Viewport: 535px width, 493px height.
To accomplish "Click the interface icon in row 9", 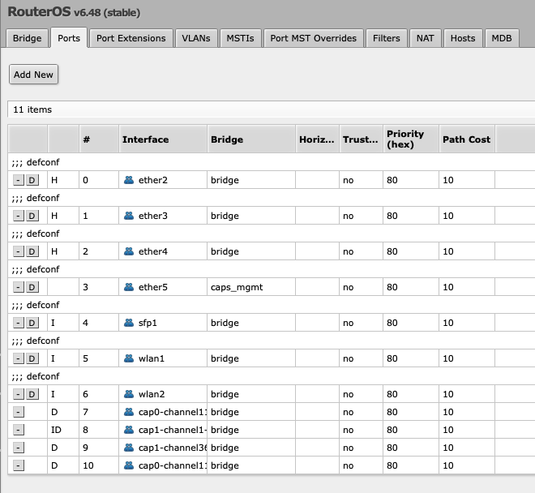I will [x=129, y=448].
